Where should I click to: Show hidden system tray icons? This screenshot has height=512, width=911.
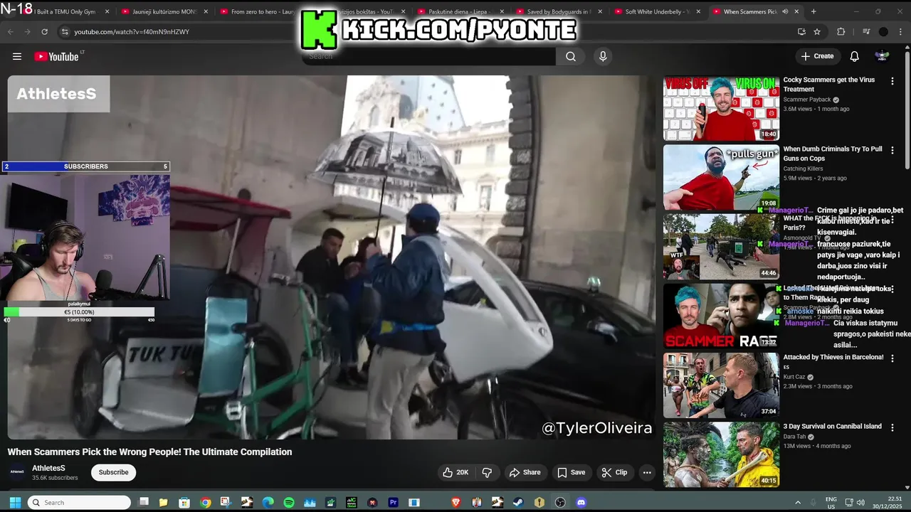(797, 502)
